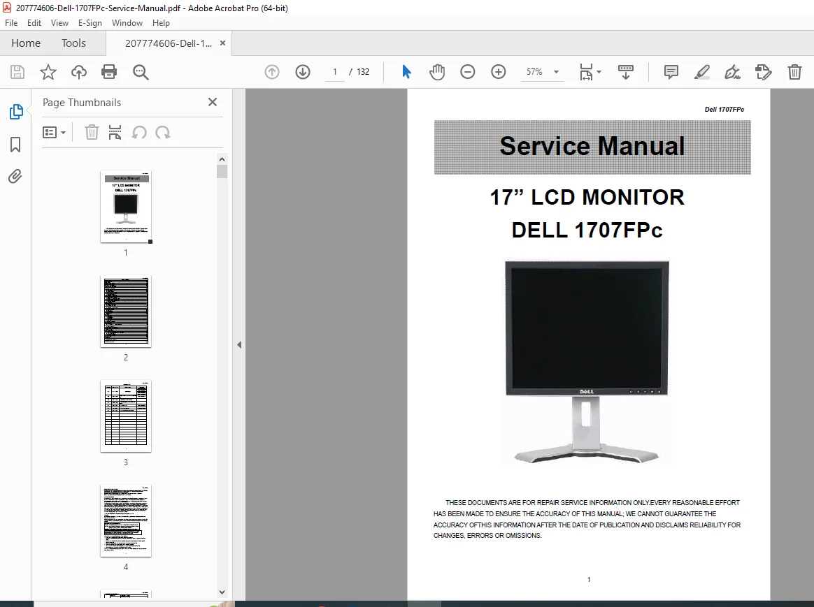Open the zoom percentage dropdown
814x607 pixels.
(557, 72)
